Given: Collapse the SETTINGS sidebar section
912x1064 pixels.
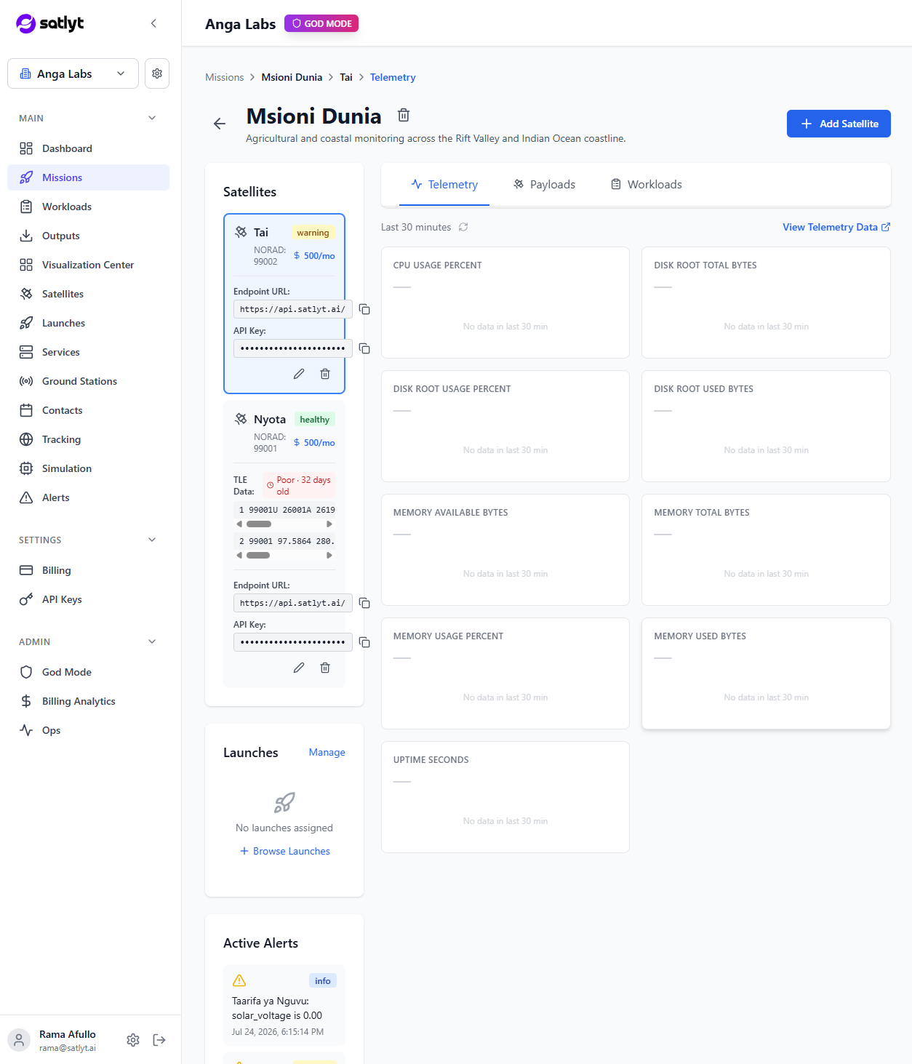Looking at the screenshot, I should (152, 540).
